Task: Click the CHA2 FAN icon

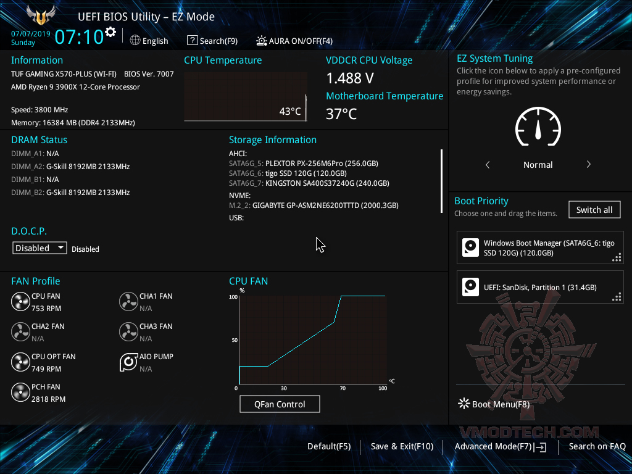Action: tap(20, 331)
